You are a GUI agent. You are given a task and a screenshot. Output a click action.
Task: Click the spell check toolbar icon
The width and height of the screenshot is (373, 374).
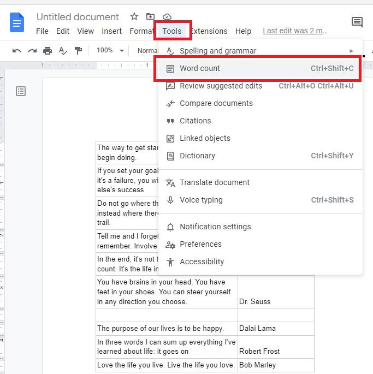[63, 51]
